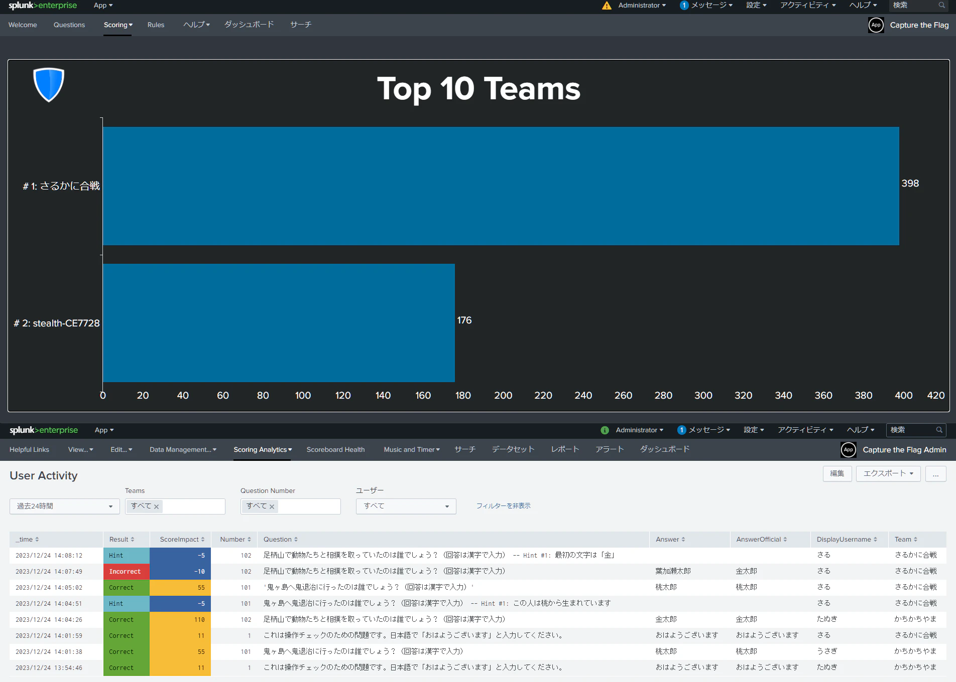
Task: Click the green info status icon
Action: 605,430
